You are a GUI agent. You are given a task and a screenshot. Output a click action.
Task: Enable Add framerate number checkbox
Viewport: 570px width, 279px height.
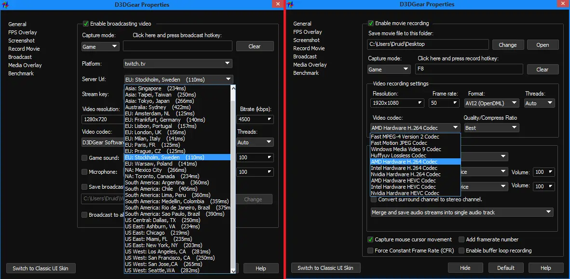click(461, 239)
